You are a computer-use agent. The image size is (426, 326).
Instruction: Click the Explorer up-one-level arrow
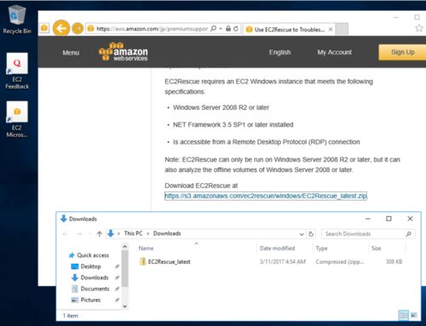tap(99, 234)
